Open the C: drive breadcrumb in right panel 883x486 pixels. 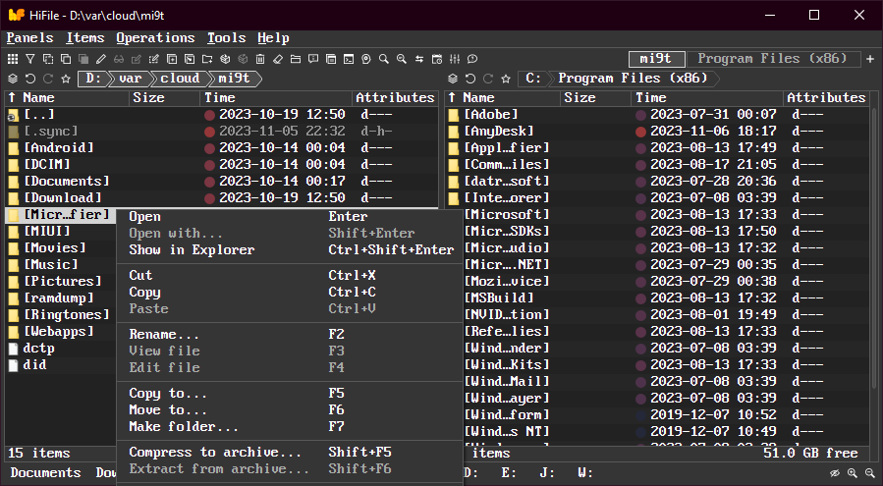(533, 79)
